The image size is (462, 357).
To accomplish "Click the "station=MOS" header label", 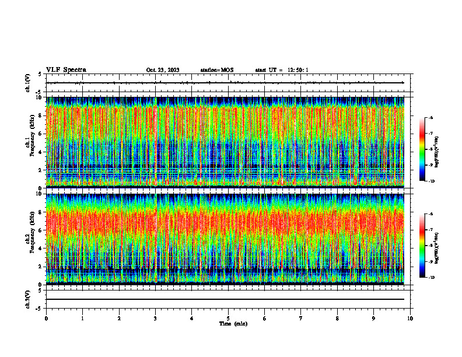I will click(x=217, y=70).
